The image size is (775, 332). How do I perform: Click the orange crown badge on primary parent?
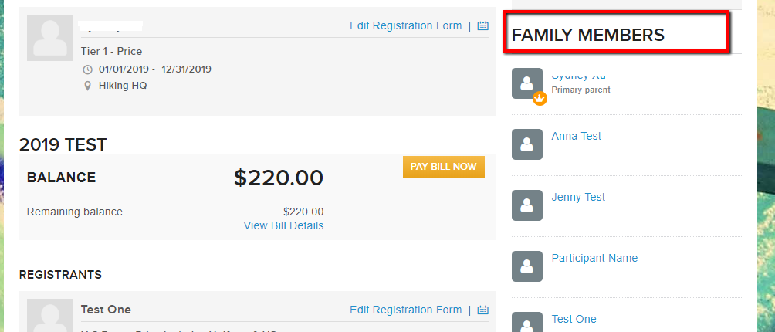(x=540, y=99)
